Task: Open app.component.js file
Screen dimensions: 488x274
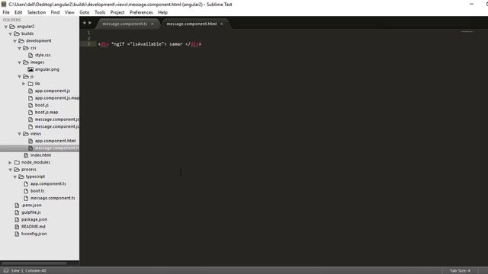Action: [x=53, y=91]
